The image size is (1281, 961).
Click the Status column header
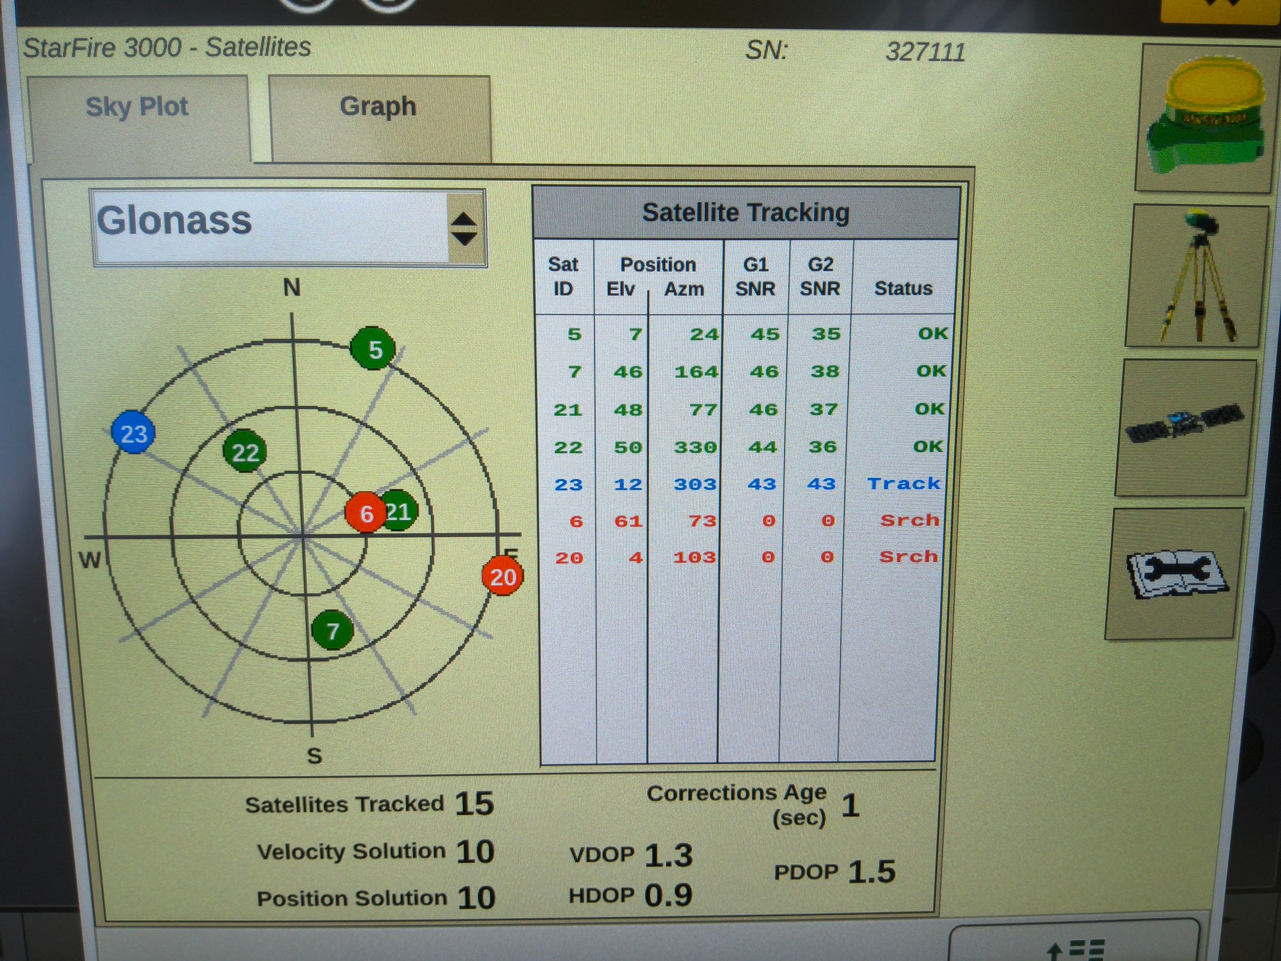(903, 288)
